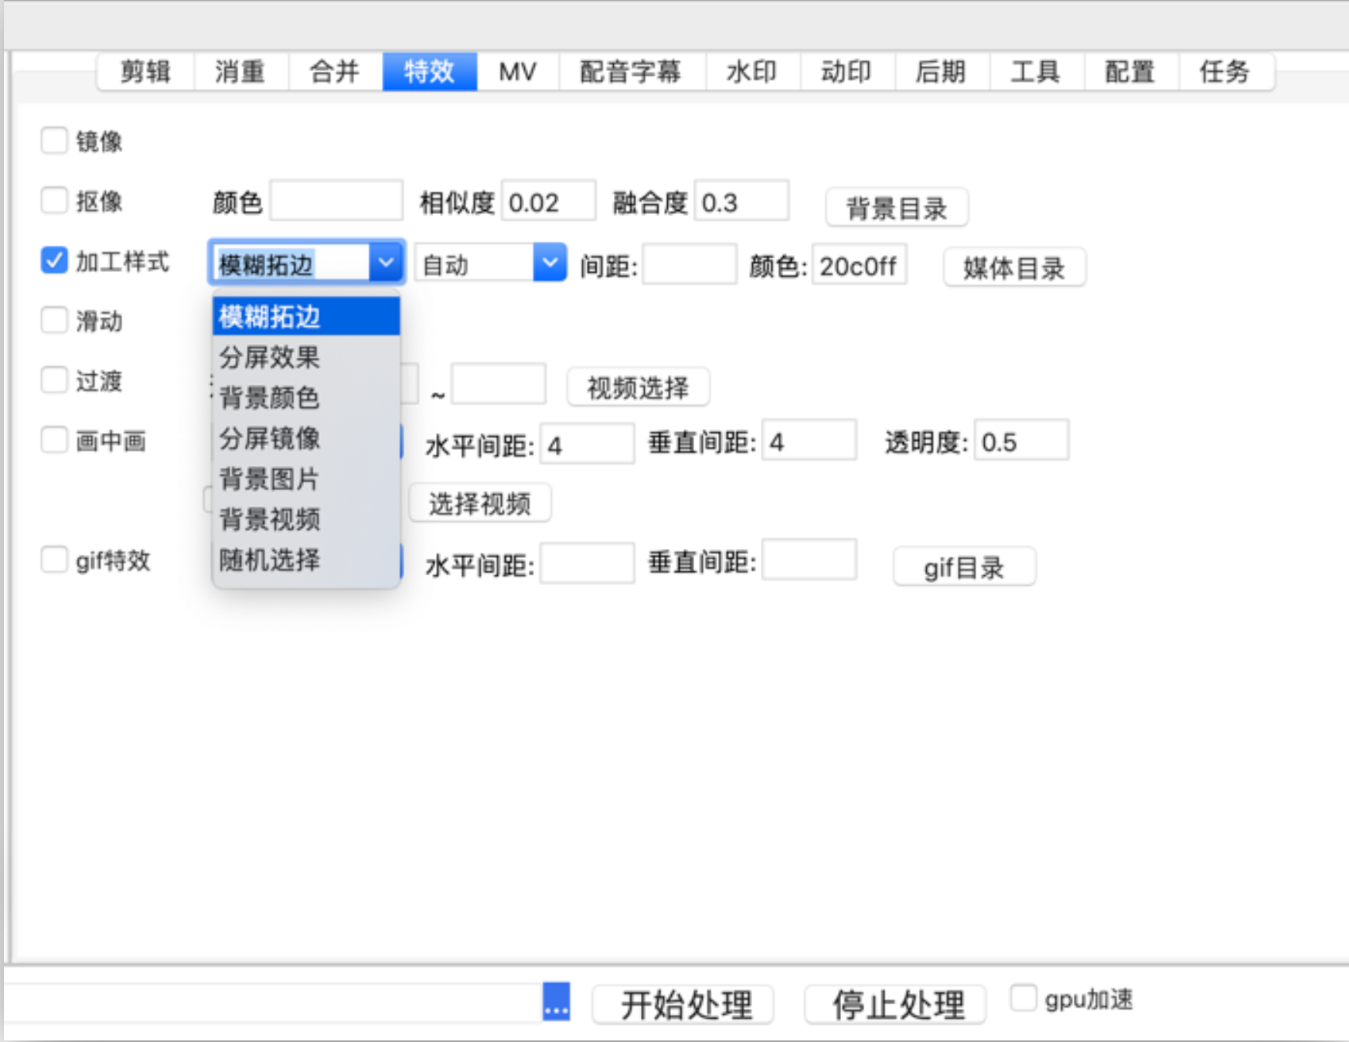The width and height of the screenshot is (1349, 1042).
Task: Switch to 配音字幕 tab
Action: tap(632, 72)
